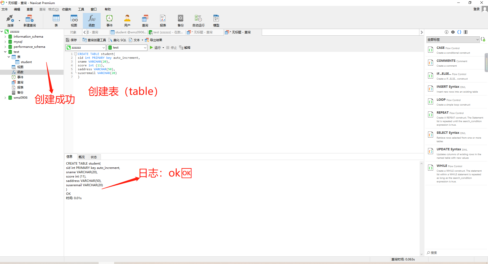Open the Favorites (收藏夹) menu
The width and height of the screenshot is (488, 264).
tap(67, 9)
